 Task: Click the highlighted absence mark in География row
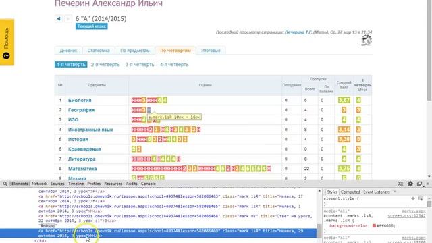pos(148,110)
